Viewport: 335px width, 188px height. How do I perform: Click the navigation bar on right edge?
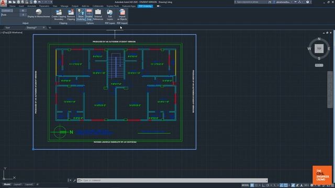tap(330, 89)
